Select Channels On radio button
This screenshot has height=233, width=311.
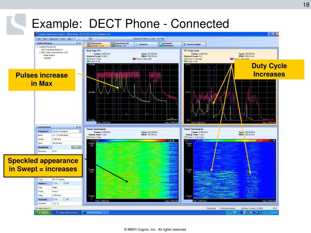pos(53,199)
